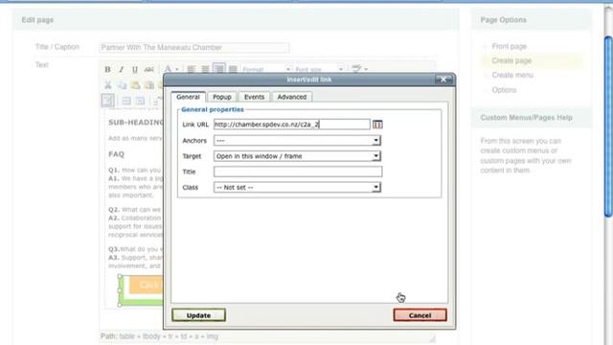Click the link Title input field
The width and height of the screenshot is (613, 345).
coord(298,172)
